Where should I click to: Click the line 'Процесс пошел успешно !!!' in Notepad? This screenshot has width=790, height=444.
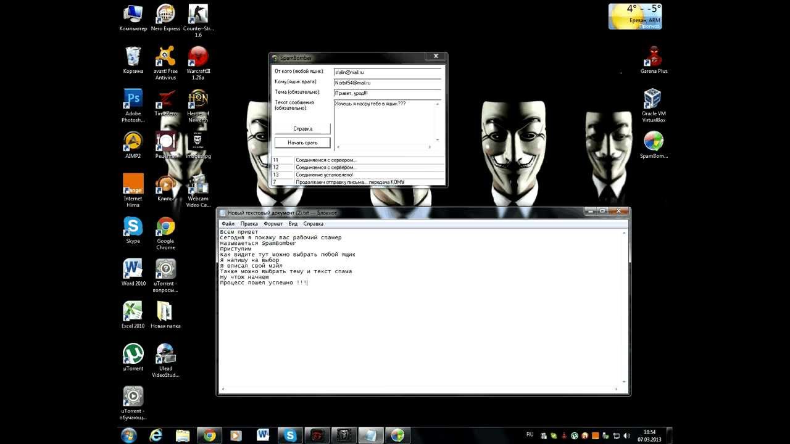(264, 283)
